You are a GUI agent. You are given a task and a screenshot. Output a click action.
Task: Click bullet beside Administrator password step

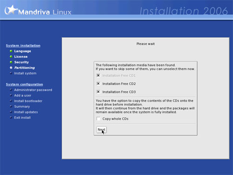[x=11, y=90]
